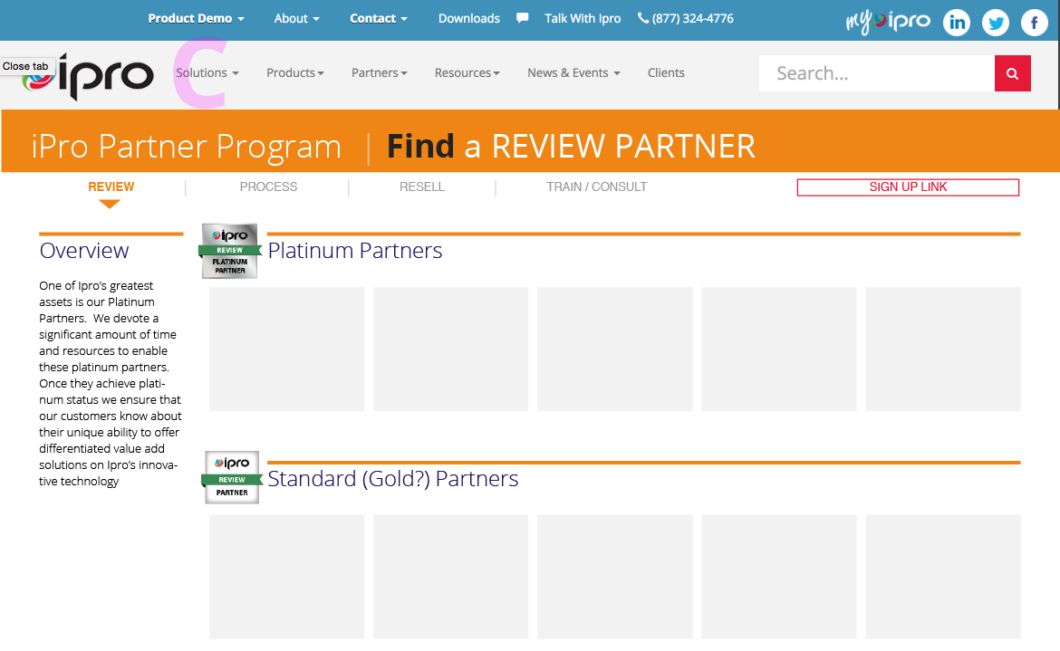Switch to the RESELL tab

coord(422,187)
